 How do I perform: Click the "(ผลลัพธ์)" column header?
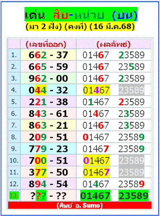[114, 44]
